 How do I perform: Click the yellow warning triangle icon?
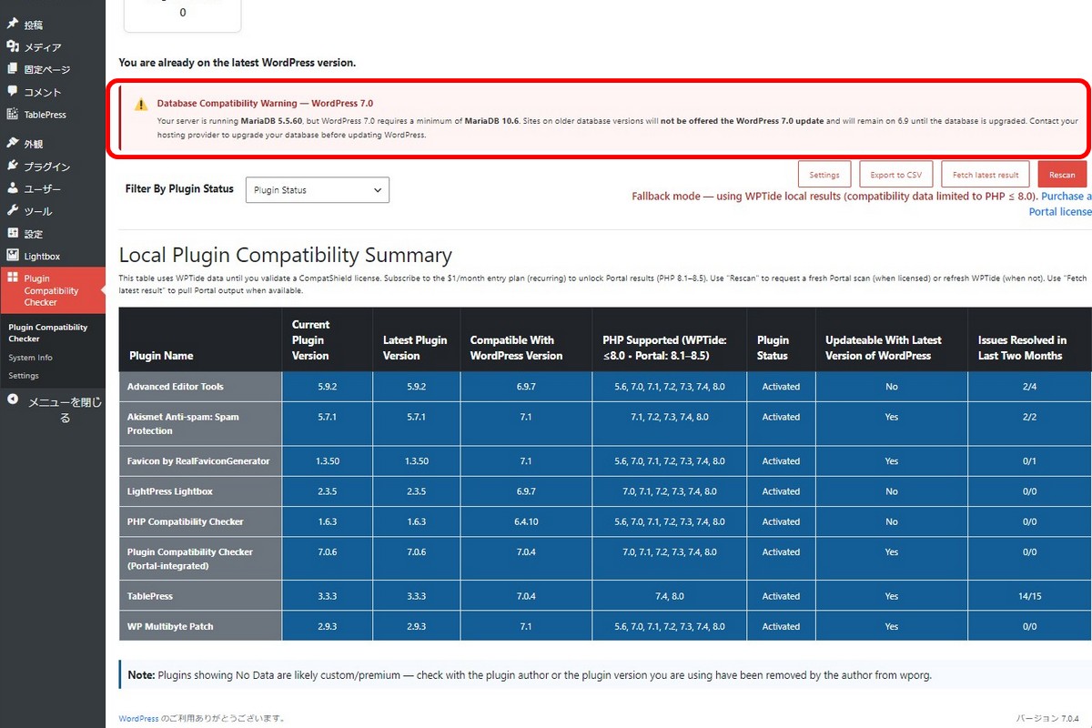point(141,105)
